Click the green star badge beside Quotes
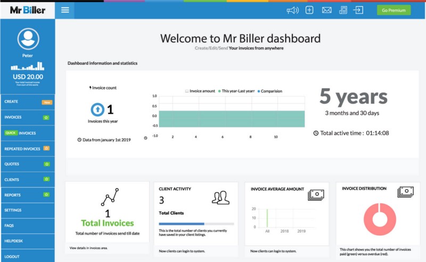Viewport: 426px width, 262px height. pos(47,164)
